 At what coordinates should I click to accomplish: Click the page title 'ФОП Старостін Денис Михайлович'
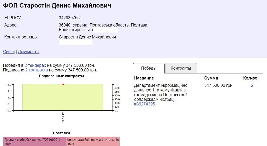coord(57,5)
